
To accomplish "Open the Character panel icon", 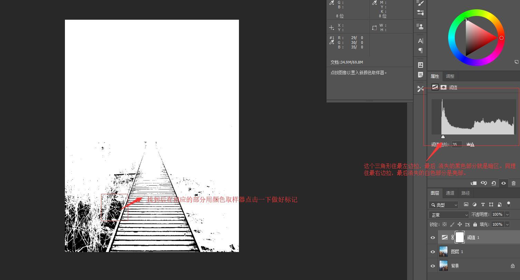I will [x=421, y=41].
